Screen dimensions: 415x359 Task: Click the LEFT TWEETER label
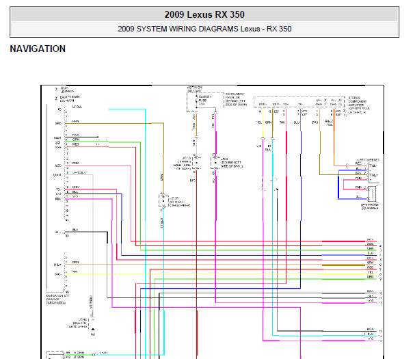[x=369, y=160]
